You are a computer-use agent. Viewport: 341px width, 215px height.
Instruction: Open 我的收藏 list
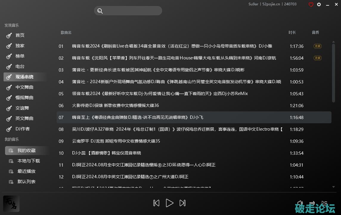tap(26, 151)
